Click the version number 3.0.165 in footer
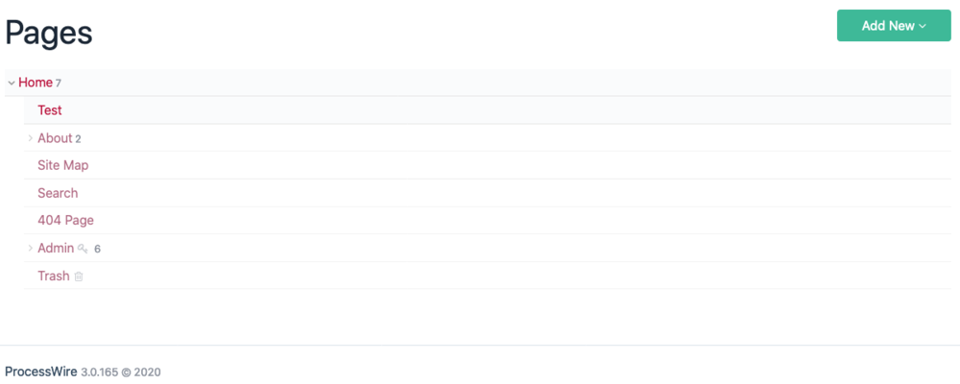The width and height of the screenshot is (960, 384). point(99,372)
